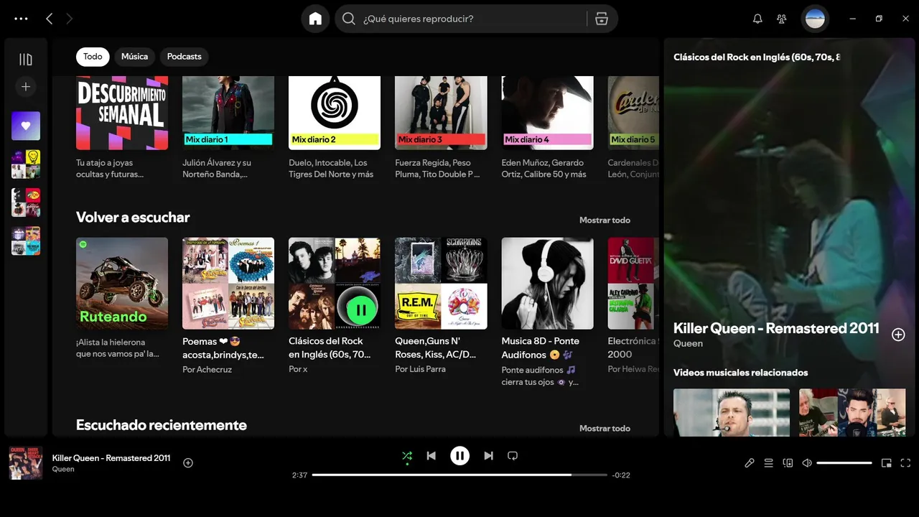Open the three-dots app menu

click(x=21, y=19)
